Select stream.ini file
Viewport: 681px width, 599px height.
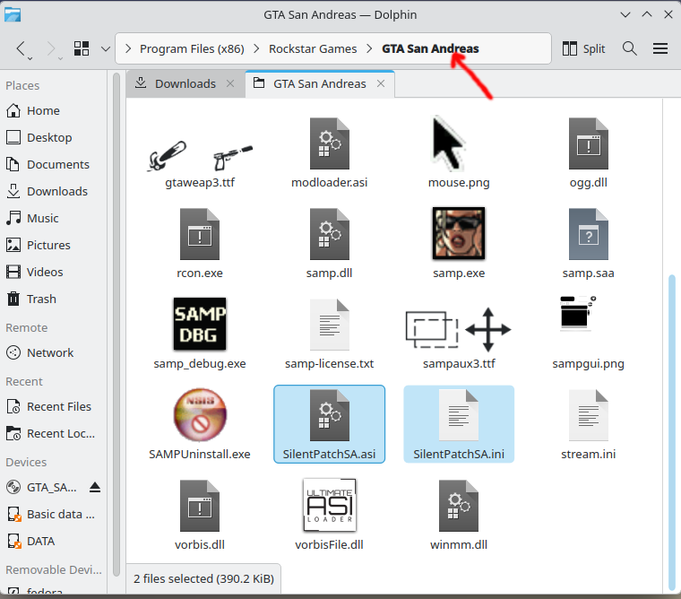(x=589, y=424)
